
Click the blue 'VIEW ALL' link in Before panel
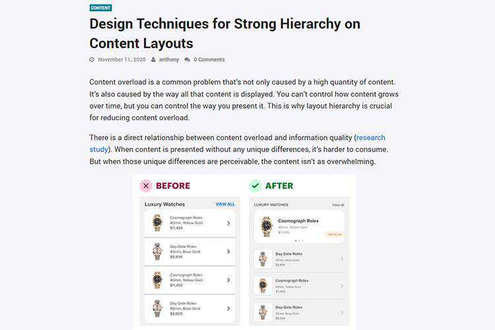(x=225, y=205)
